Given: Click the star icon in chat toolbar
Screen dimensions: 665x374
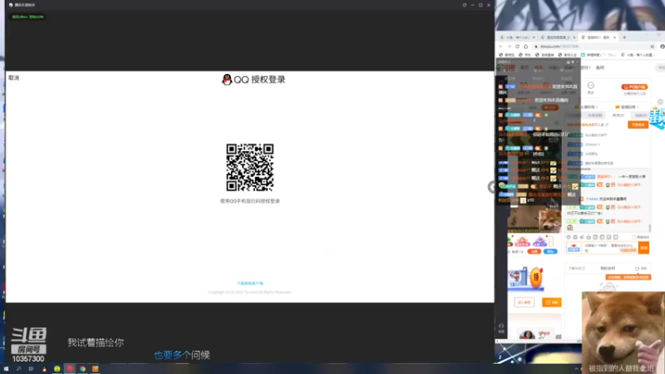Looking at the screenshot, I should tap(589, 238).
